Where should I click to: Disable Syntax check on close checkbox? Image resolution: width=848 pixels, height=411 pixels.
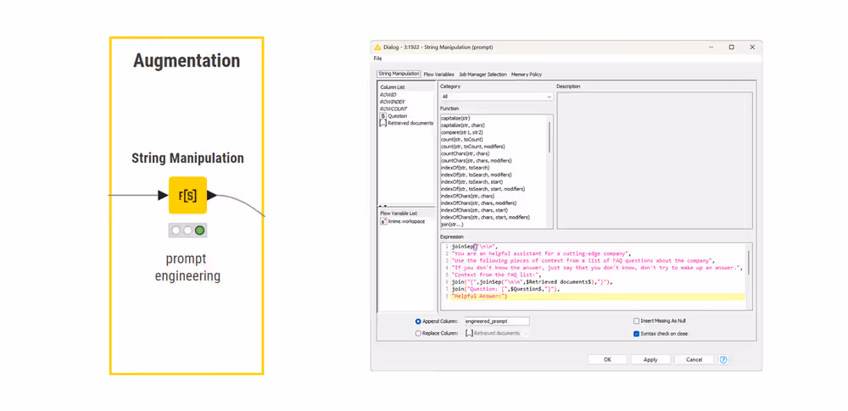click(637, 334)
